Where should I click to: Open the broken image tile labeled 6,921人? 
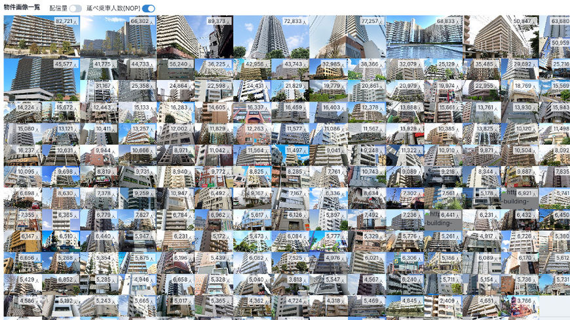[520, 198]
